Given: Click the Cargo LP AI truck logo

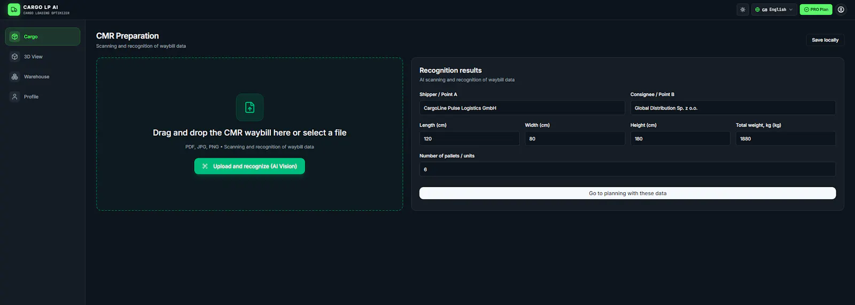Looking at the screenshot, I should [x=14, y=10].
